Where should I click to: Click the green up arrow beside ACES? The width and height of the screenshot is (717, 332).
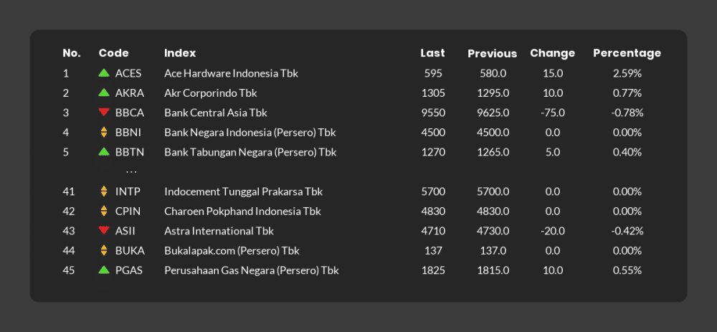tap(104, 72)
